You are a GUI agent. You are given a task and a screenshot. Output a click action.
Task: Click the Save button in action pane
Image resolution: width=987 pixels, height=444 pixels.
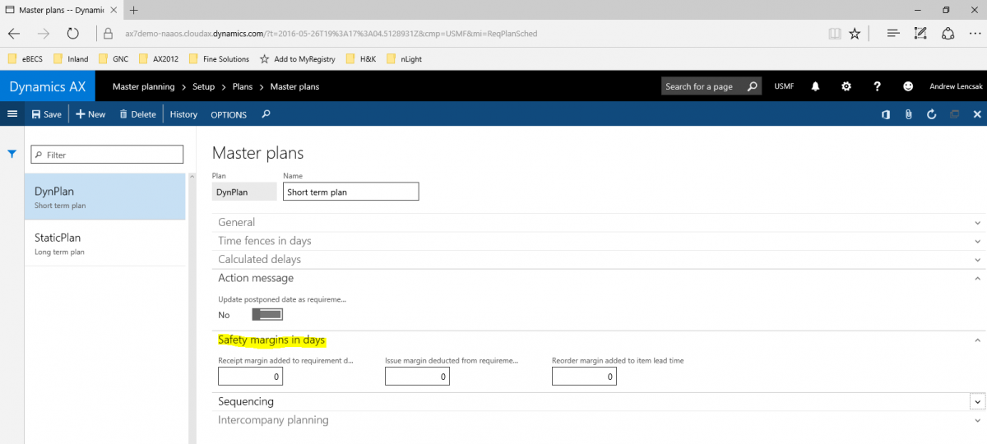click(46, 114)
